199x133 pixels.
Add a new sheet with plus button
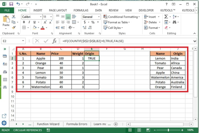pyautogui.click(x=116, y=124)
